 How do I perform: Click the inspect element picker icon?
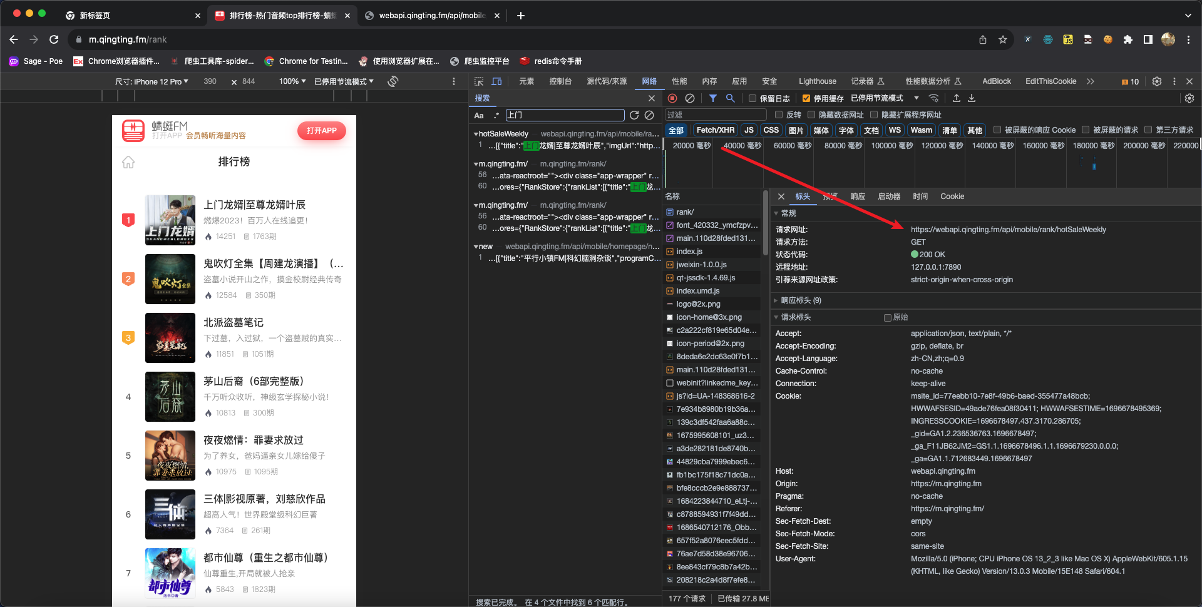(x=479, y=81)
